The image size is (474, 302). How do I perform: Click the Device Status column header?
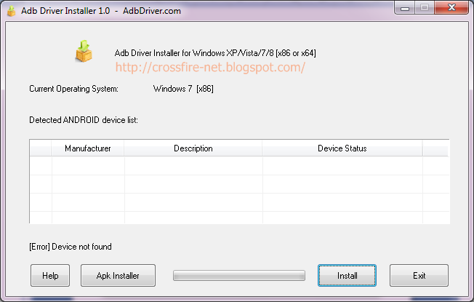click(x=342, y=148)
